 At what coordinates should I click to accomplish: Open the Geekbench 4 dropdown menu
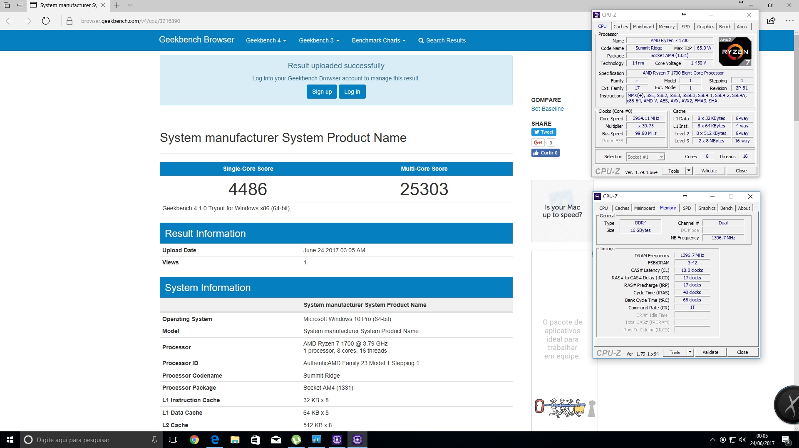[266, 40]
